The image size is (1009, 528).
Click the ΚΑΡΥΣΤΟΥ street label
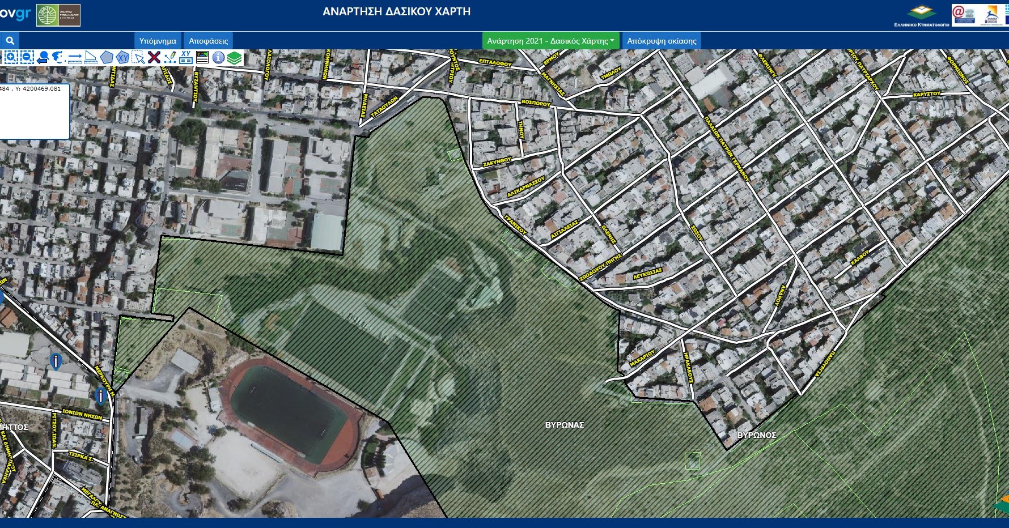(927, 94)
